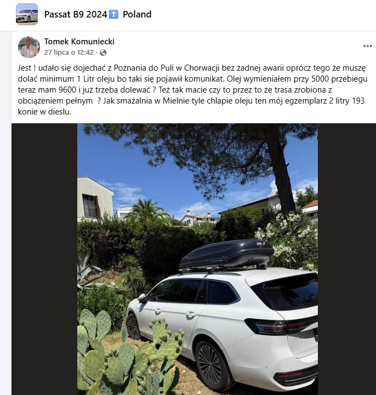Open the post options three-dots menu

coord(367,46)
